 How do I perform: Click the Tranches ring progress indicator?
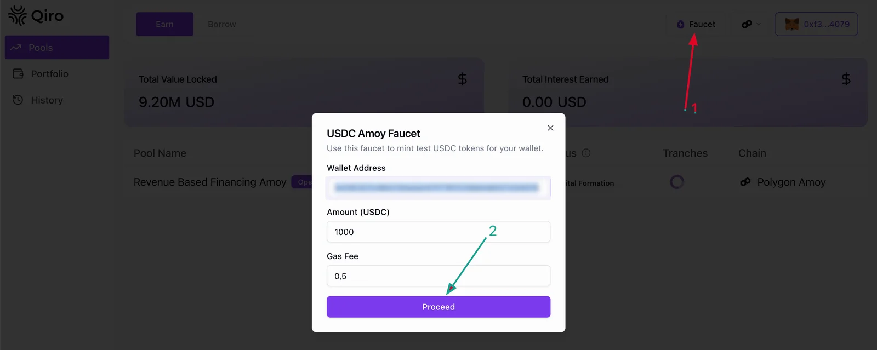[677, 182]
